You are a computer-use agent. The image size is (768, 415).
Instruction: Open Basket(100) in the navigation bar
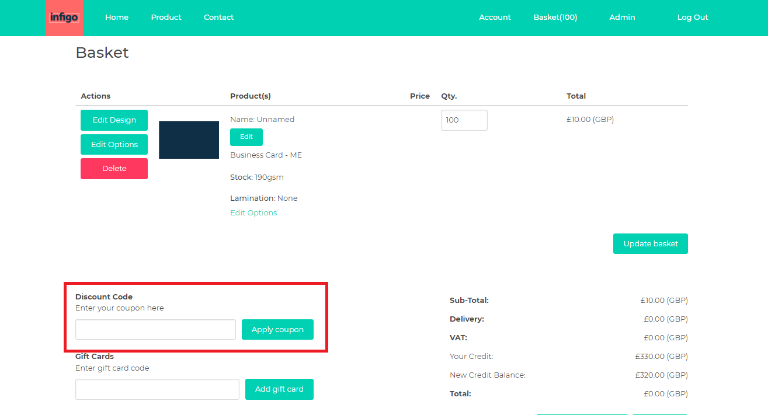(x=555, y=18)
